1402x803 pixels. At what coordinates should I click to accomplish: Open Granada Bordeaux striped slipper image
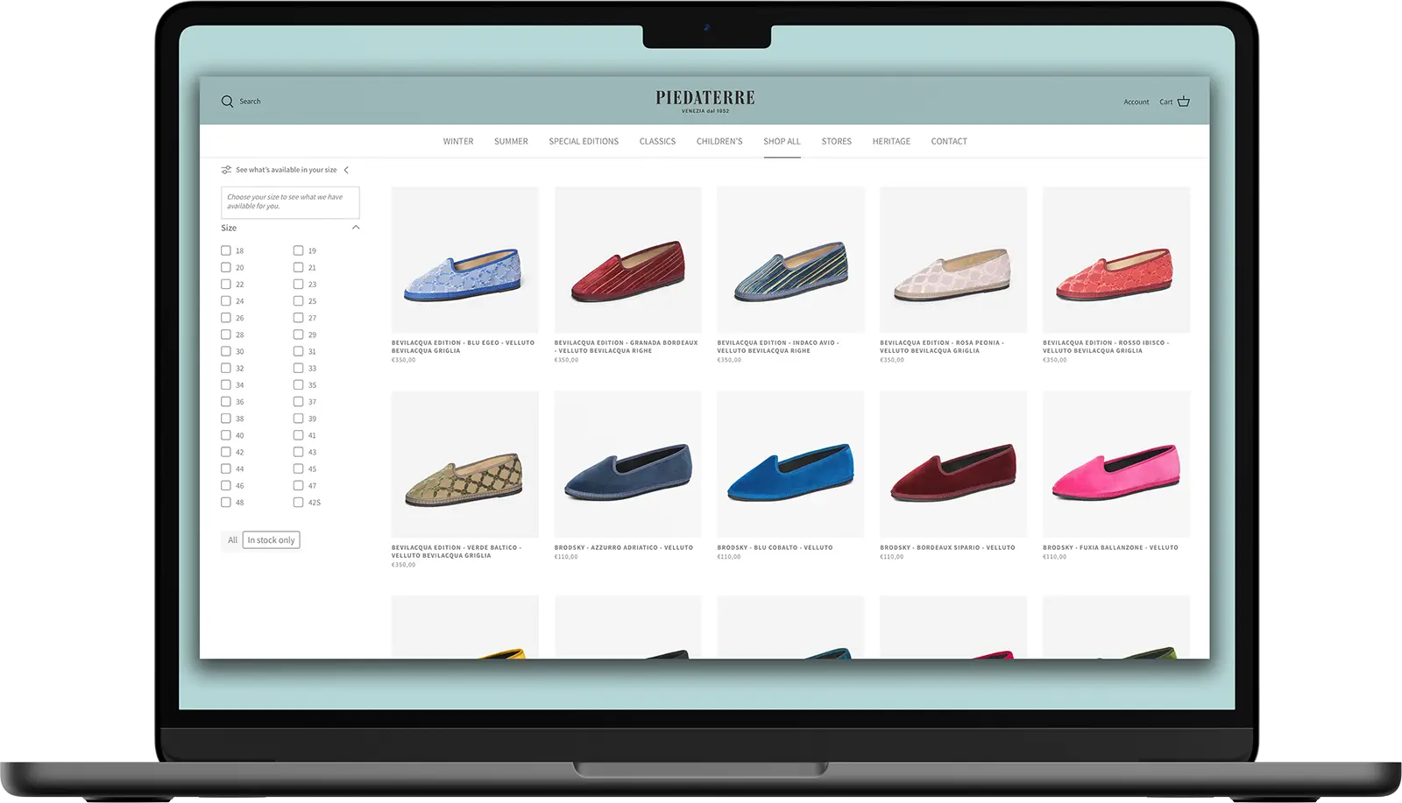point(627,259)
